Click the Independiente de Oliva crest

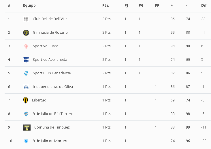point(26,87)
